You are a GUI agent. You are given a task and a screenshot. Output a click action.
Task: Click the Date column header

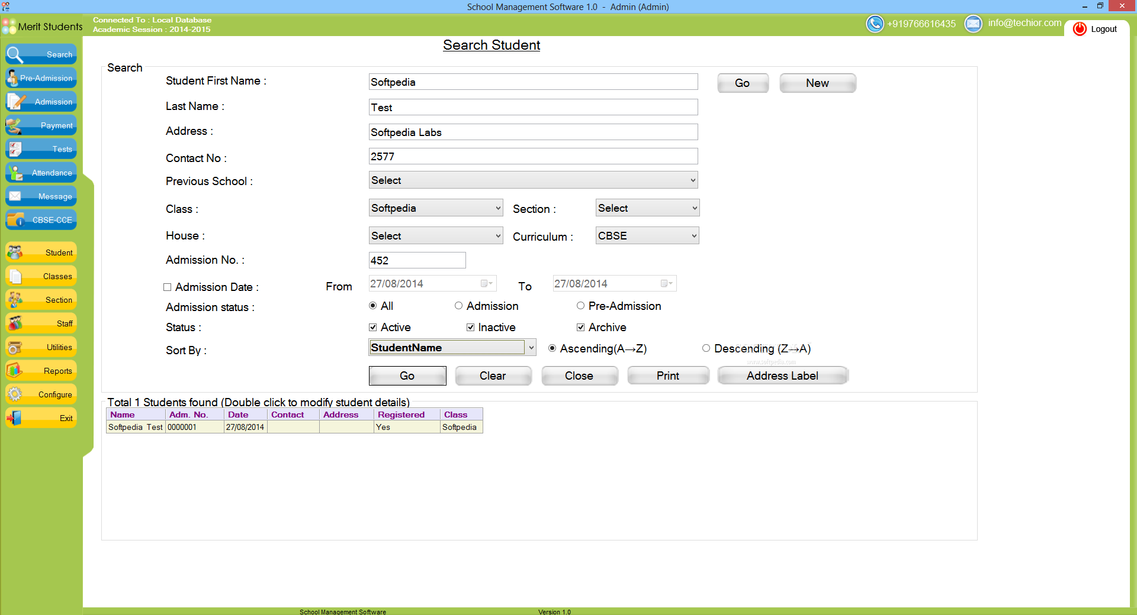(246, 415)
